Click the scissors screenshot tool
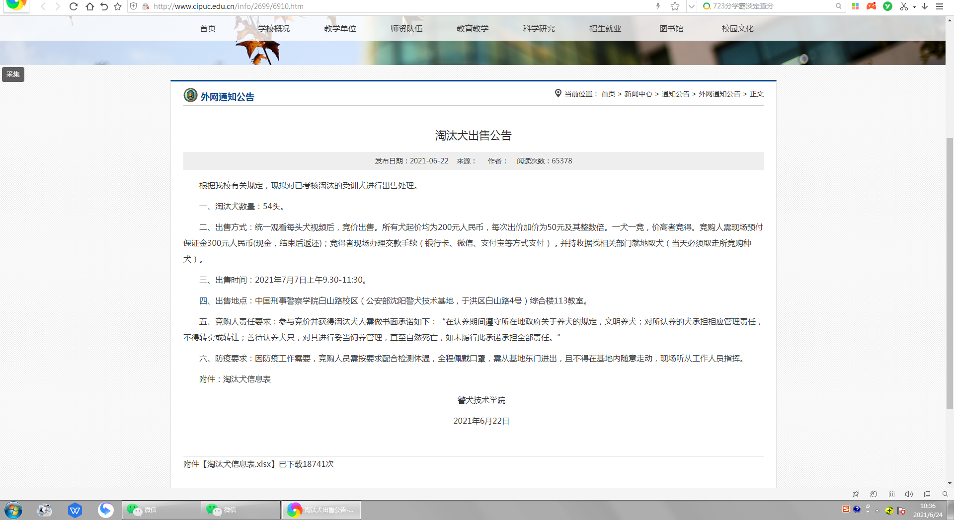954x520 pixels. click(x=904, y=6)
